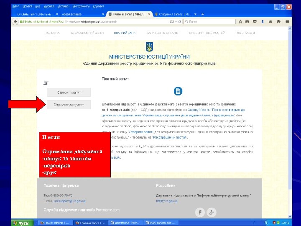
Task: Open the downloads arrow icon
Action: [x=263, y=22]
